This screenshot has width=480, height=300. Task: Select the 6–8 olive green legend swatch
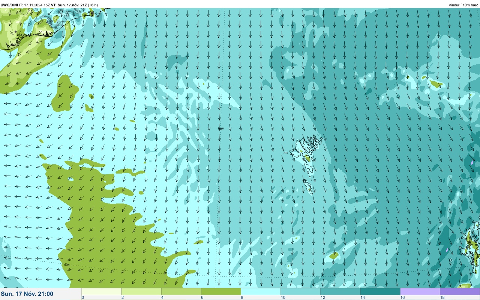point(221,291)
